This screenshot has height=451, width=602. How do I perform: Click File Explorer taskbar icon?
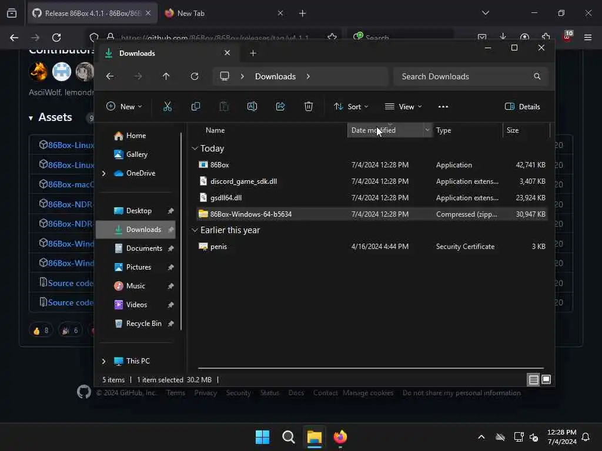[314, 437]
